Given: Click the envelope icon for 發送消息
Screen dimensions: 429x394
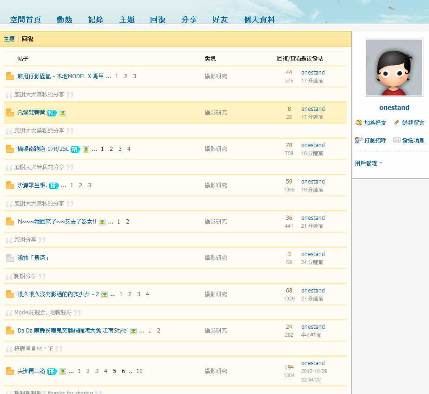Looking at the screenshot, I should (396, 140).
